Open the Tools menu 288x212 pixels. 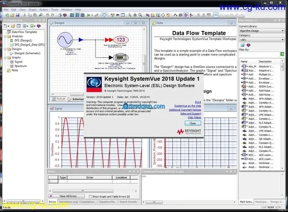pos(55,10)
